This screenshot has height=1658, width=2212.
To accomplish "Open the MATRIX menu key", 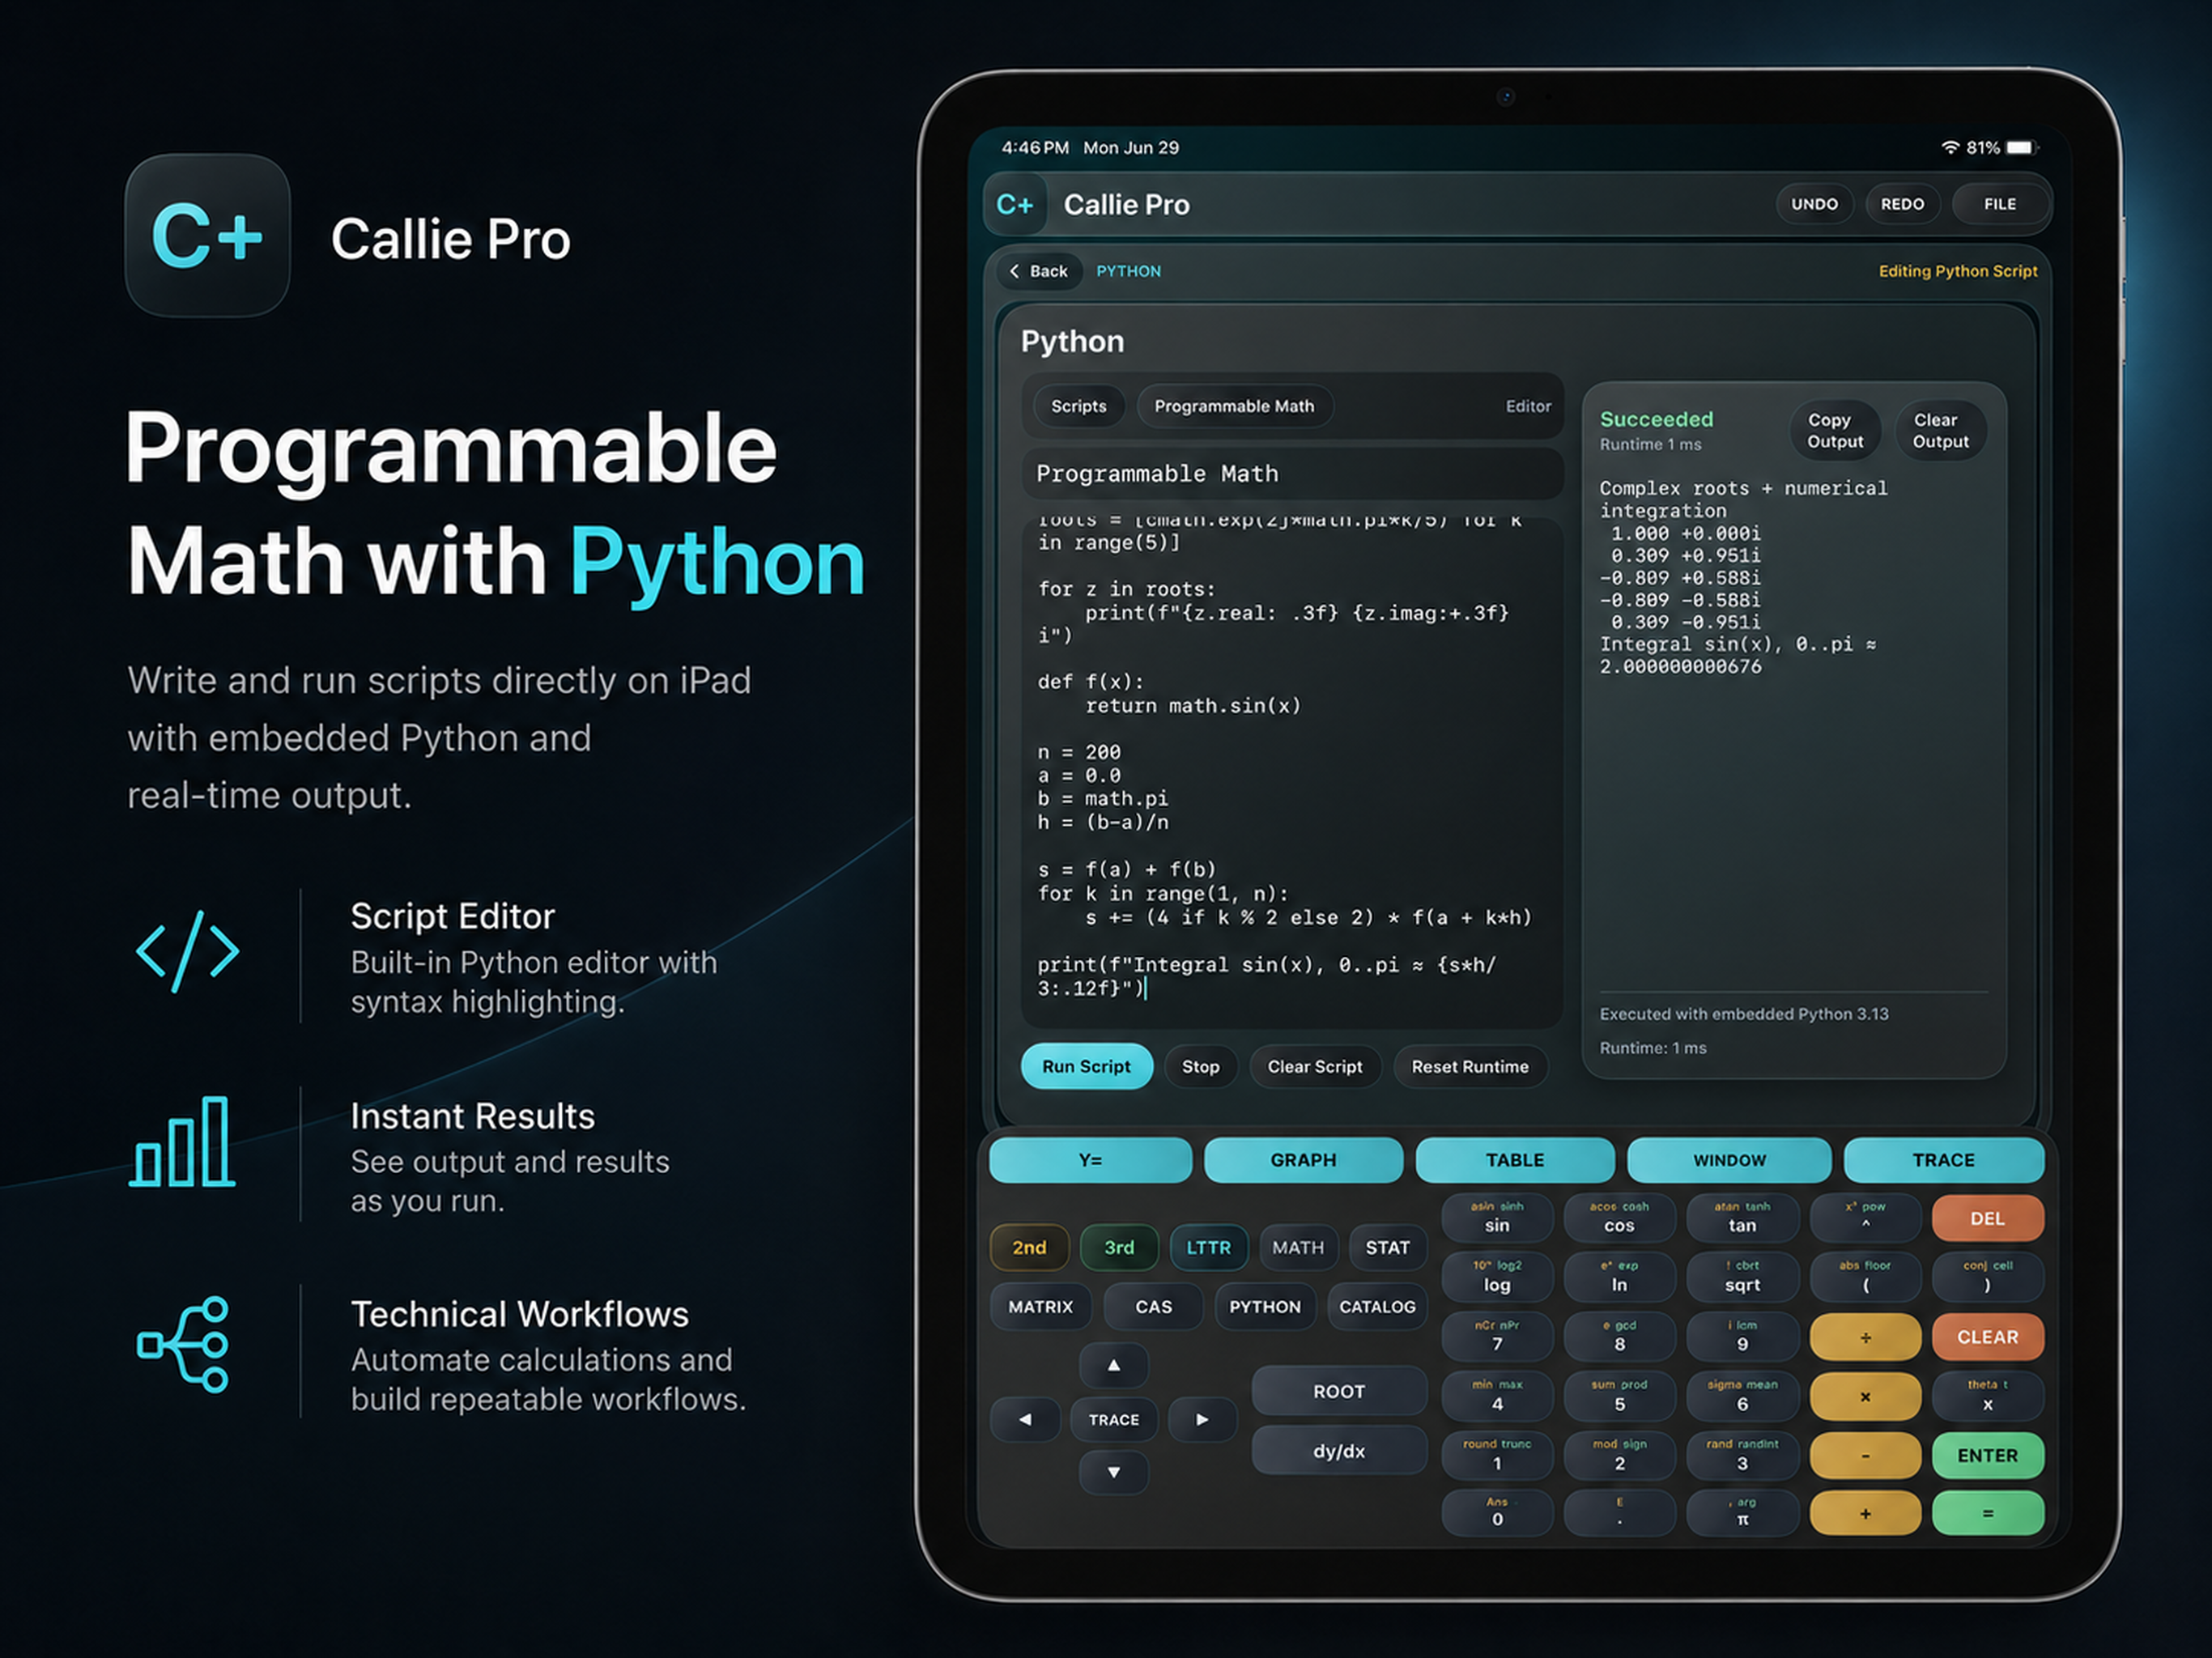I will [x=1040, y=1306].
